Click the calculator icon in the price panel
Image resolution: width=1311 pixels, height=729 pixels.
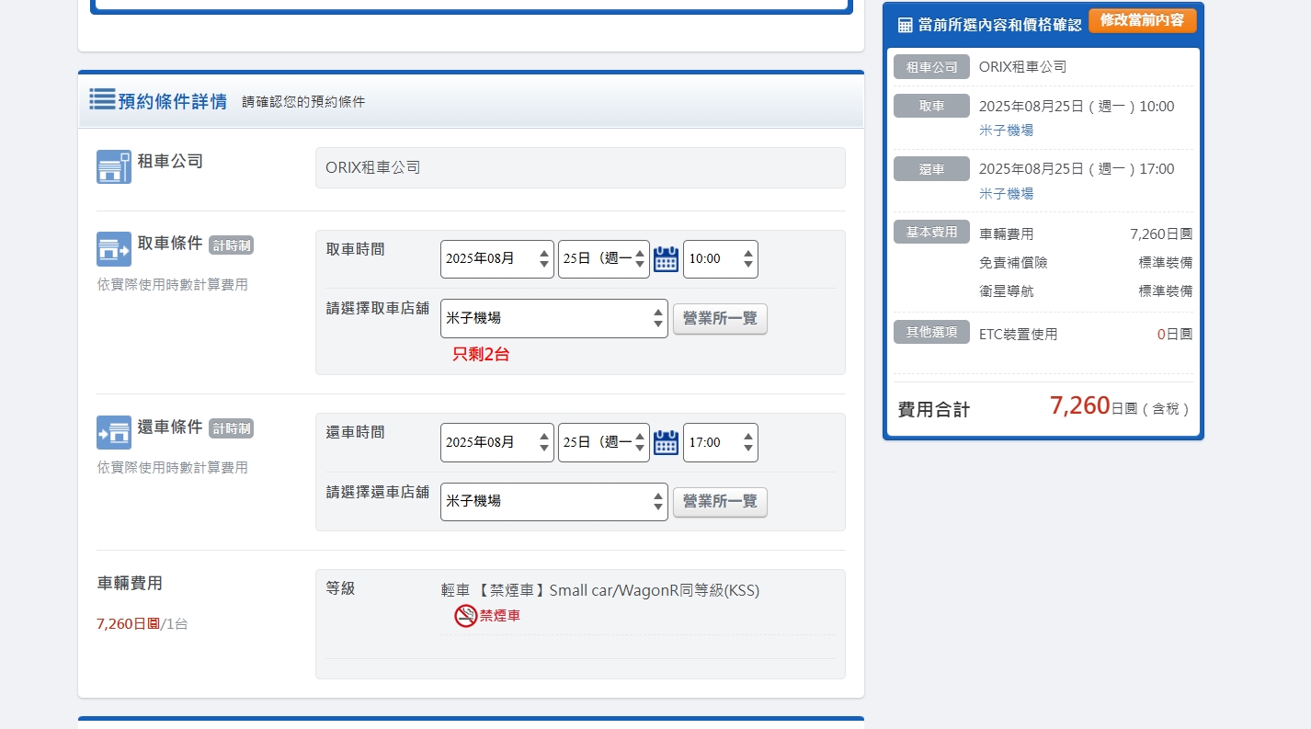[905, 25]
